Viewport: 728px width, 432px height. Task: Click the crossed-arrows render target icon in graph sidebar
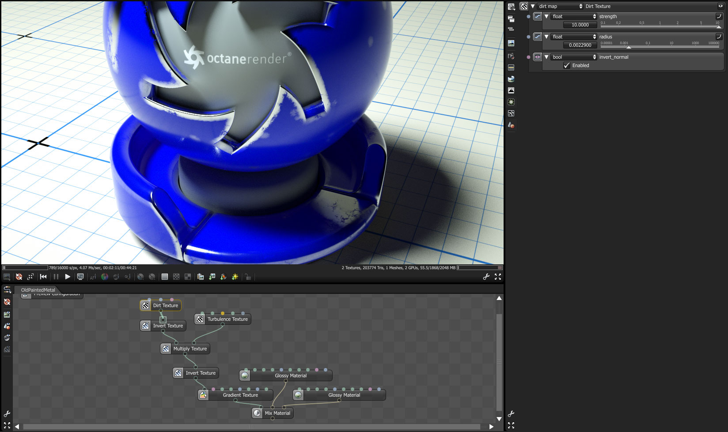(x=7, y=302)
